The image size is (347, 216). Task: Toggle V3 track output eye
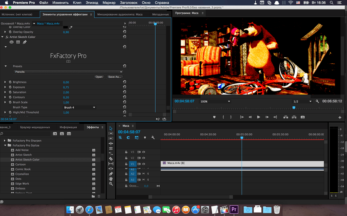(143, 152)
